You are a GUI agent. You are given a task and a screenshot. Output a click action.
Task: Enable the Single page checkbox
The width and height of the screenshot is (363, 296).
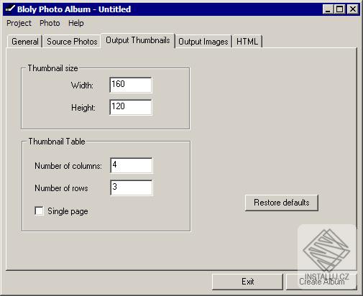pyautogui.click(x=39, y=211)
